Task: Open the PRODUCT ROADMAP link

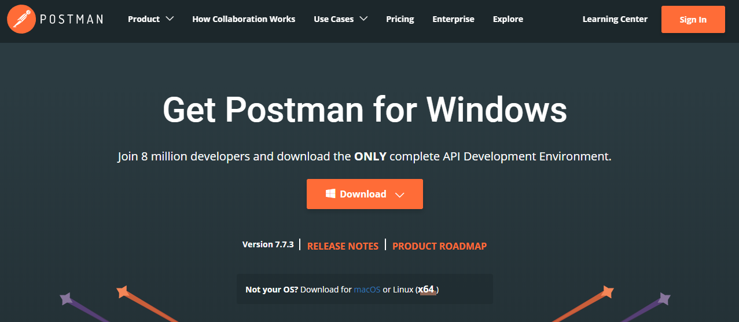Action: point(440,246)
